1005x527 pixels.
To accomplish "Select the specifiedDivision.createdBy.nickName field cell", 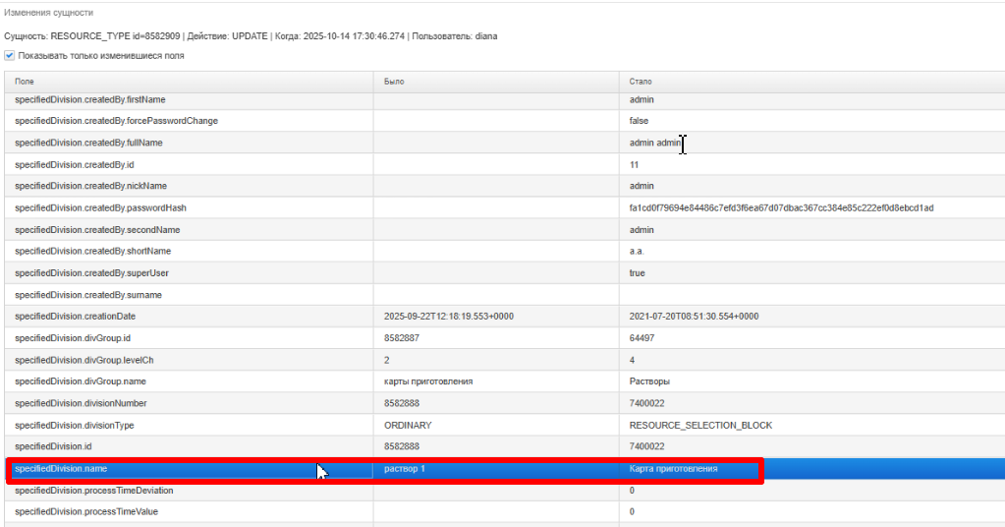I will (189, 186).
